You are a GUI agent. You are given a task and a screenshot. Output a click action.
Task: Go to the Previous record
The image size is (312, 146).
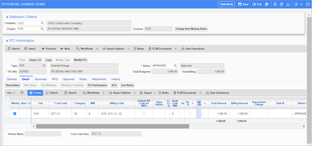48,48
